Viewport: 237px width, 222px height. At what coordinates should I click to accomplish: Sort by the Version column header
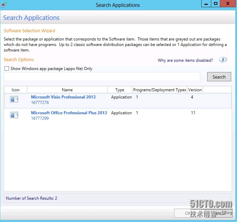(x=195, y=90)
